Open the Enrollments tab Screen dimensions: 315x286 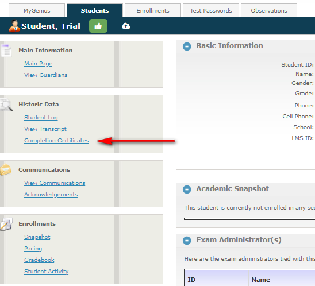pos(153,10)
